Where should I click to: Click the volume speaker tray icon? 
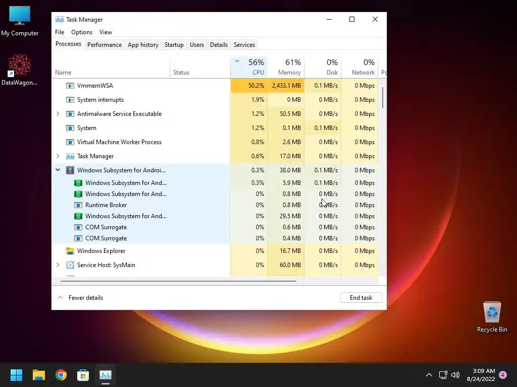[x=455, y=375]
